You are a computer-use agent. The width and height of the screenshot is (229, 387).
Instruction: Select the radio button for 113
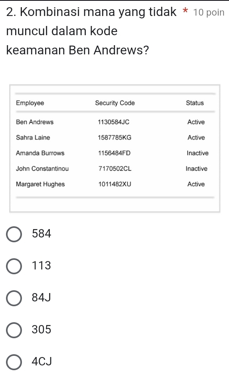pyautogui.click(x=14, y=266)
